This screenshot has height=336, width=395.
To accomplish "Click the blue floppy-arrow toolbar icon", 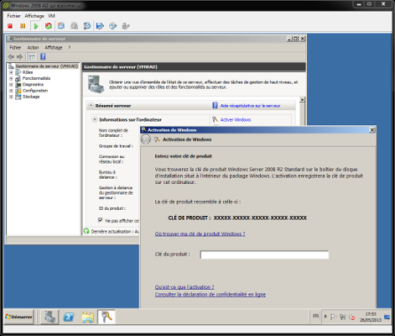I will pyautogui.click(x=100, y=26).
